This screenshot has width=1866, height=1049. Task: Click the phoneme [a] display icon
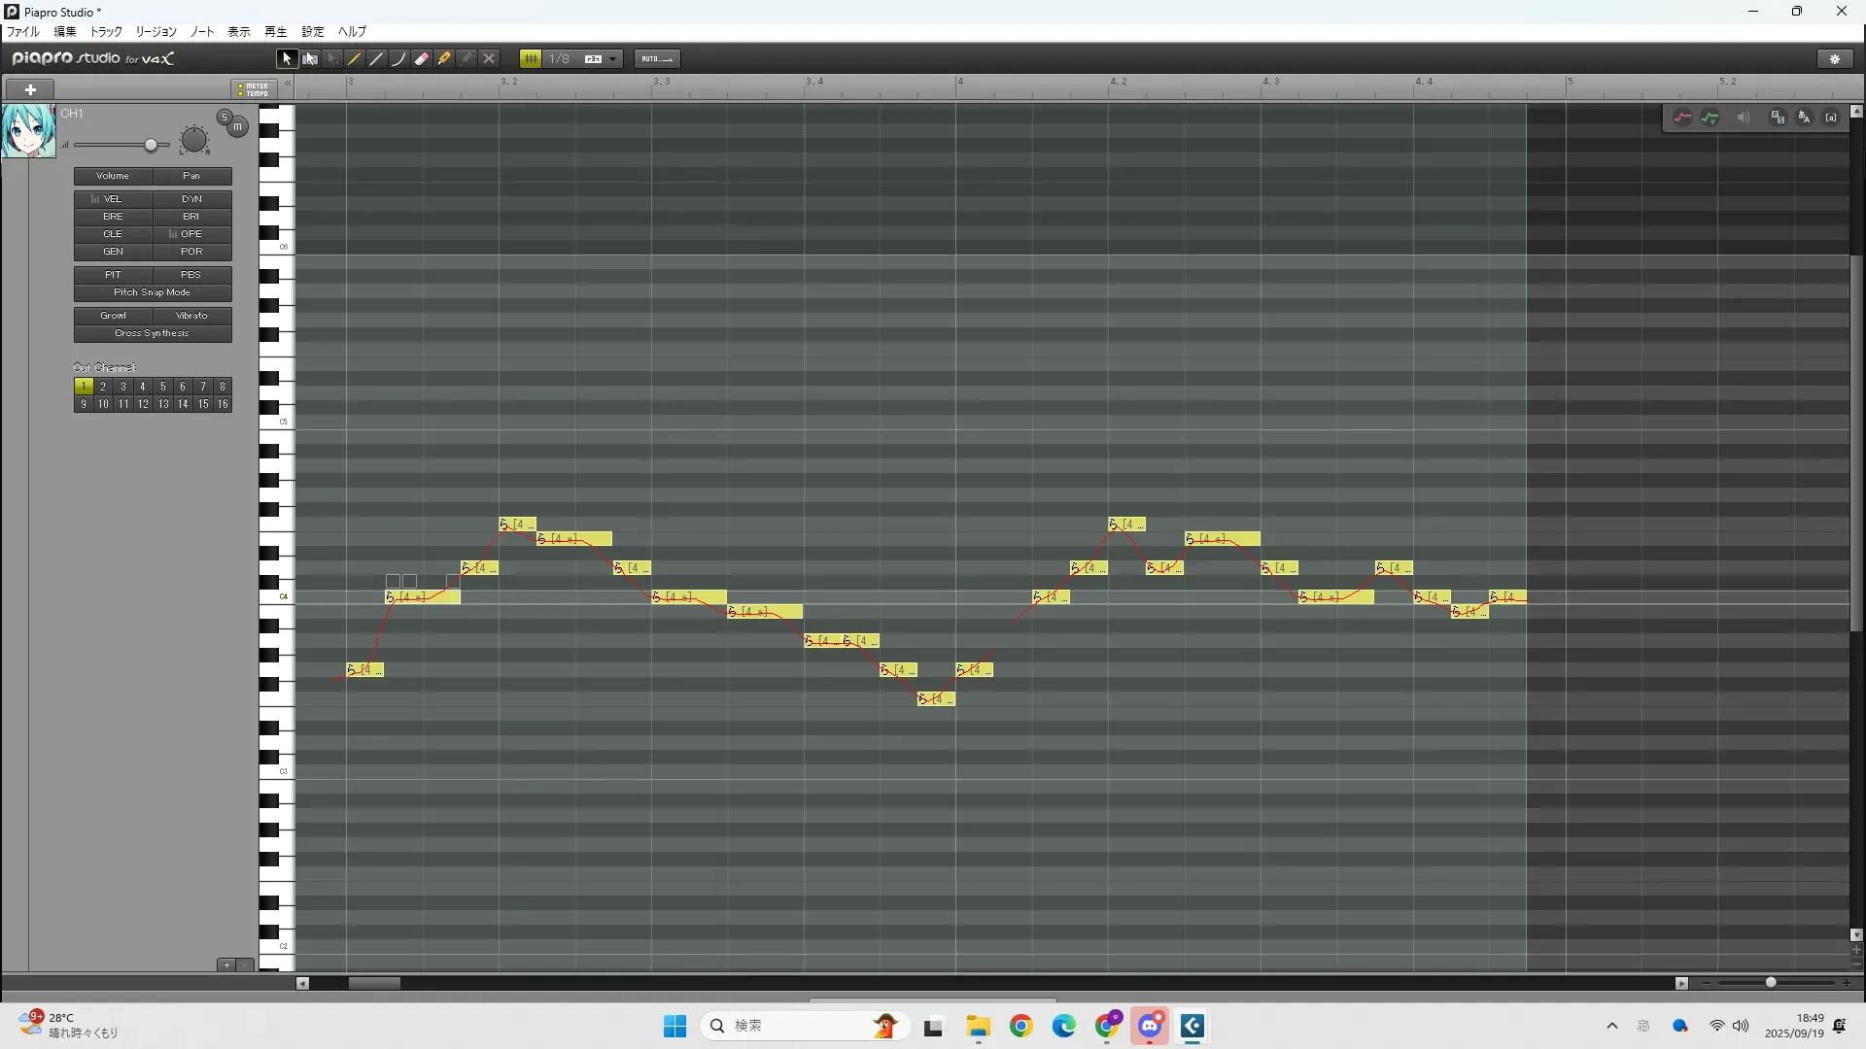click(1831, 117)
